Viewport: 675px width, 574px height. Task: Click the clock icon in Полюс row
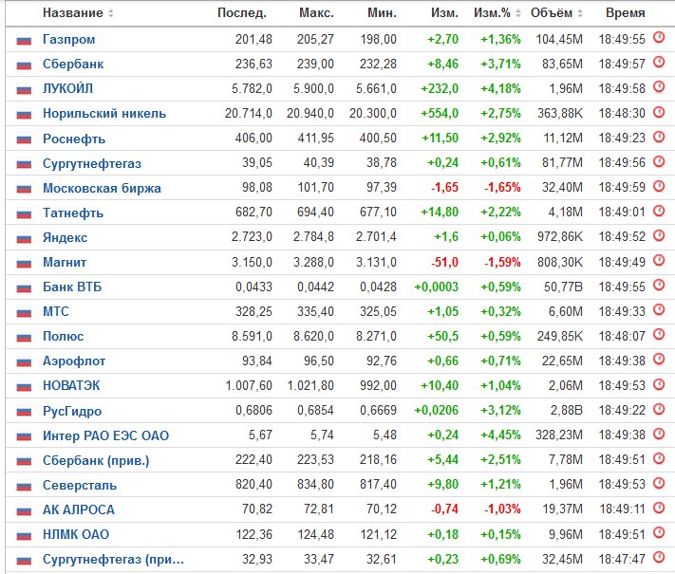(x=659, y=334)
